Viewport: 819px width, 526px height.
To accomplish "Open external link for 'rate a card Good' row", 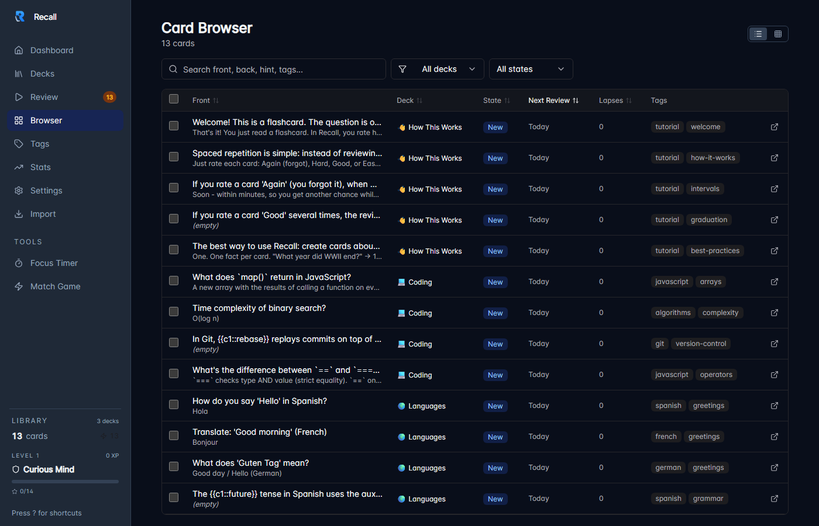I will point(775,220).
